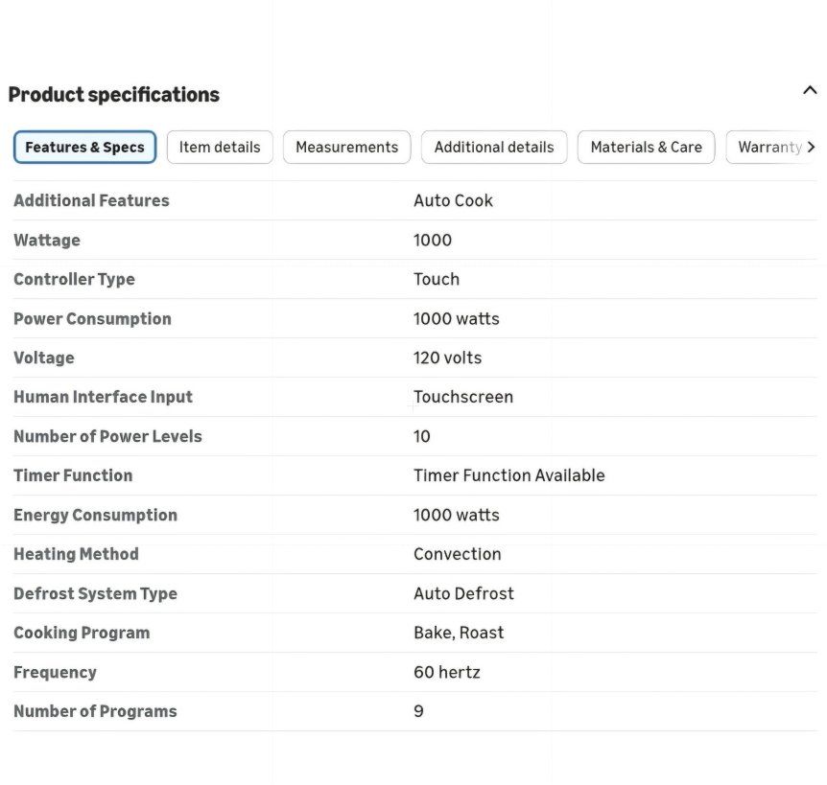The width and height of the screenshot is (827, 785).
Task: Select the Features & Specs tab
Action: coord(85,147)
